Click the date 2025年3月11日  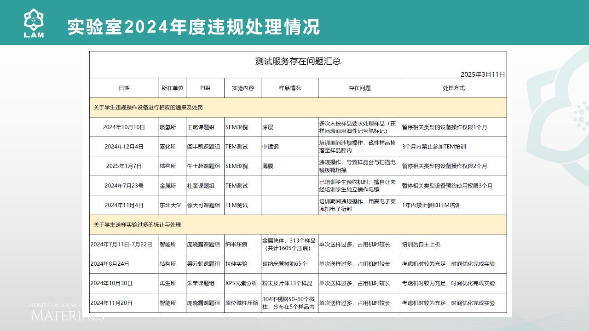tap(483, 74)
